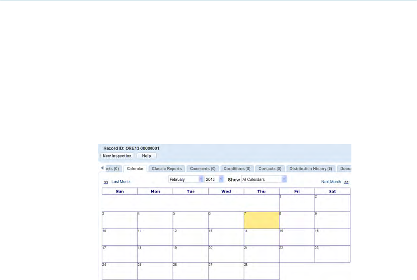The image size is (417, 280).
Task: Click the << previous month arrows
Action: coord(106,182)
